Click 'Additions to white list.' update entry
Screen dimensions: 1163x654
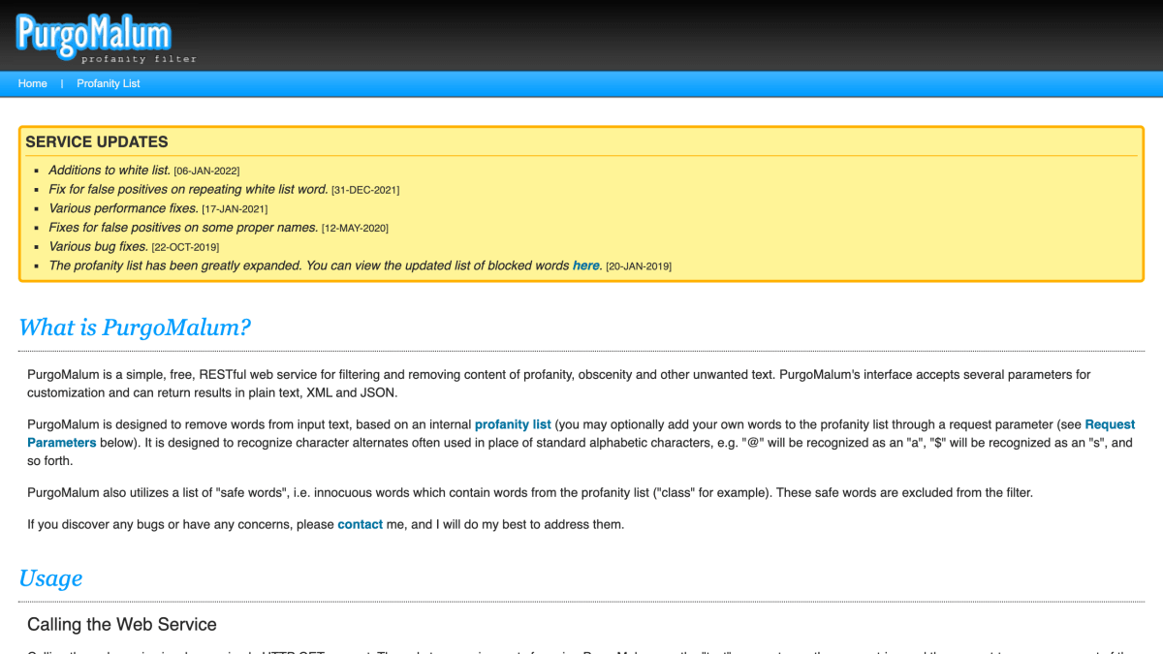pyautogui.click(x=110, y=171)
